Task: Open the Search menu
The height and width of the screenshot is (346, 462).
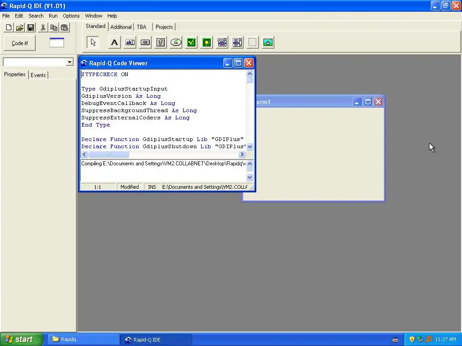Action: (36, 16)
